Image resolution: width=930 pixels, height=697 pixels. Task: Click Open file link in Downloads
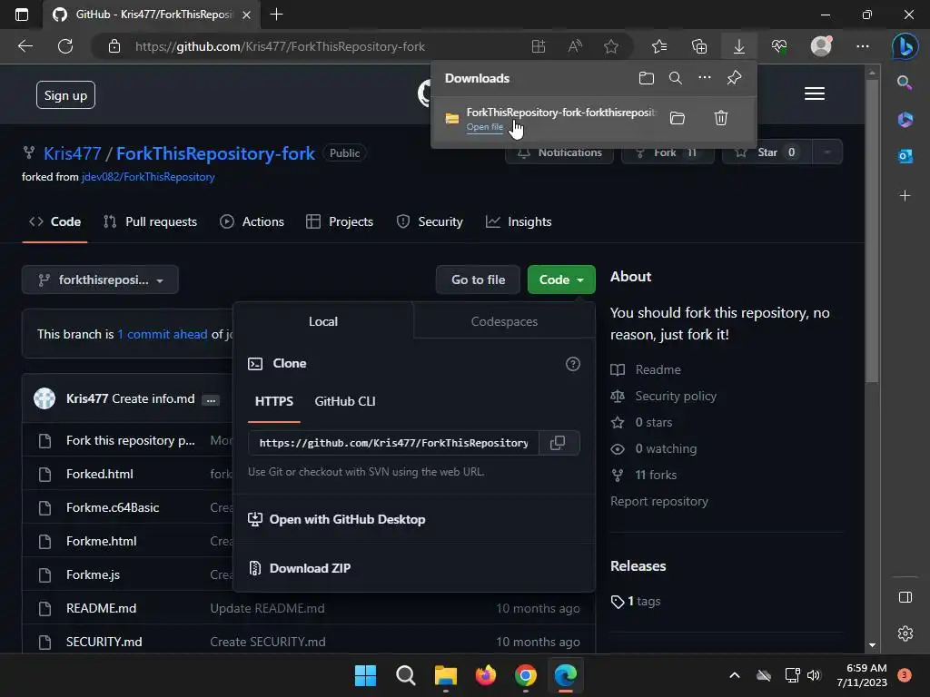click(x=485, y=127)
